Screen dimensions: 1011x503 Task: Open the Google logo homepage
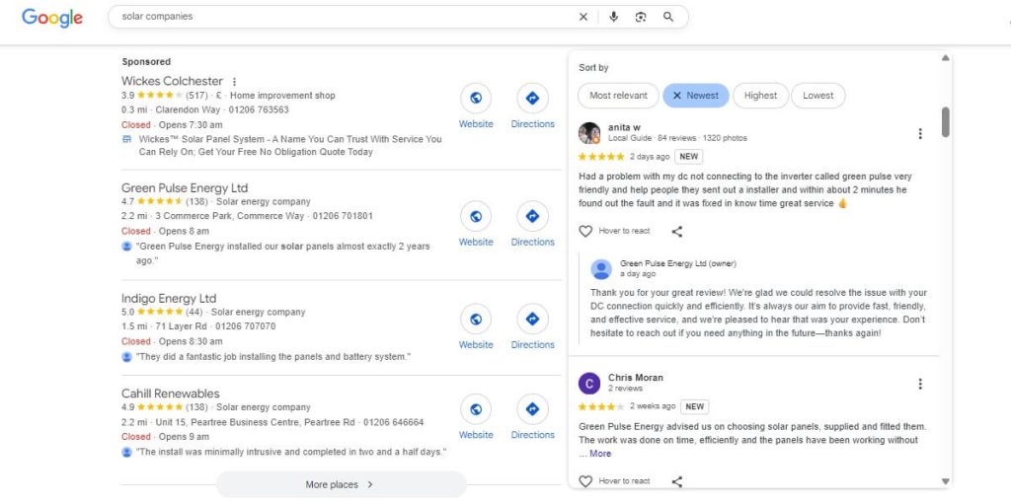(x=52, y=18)
